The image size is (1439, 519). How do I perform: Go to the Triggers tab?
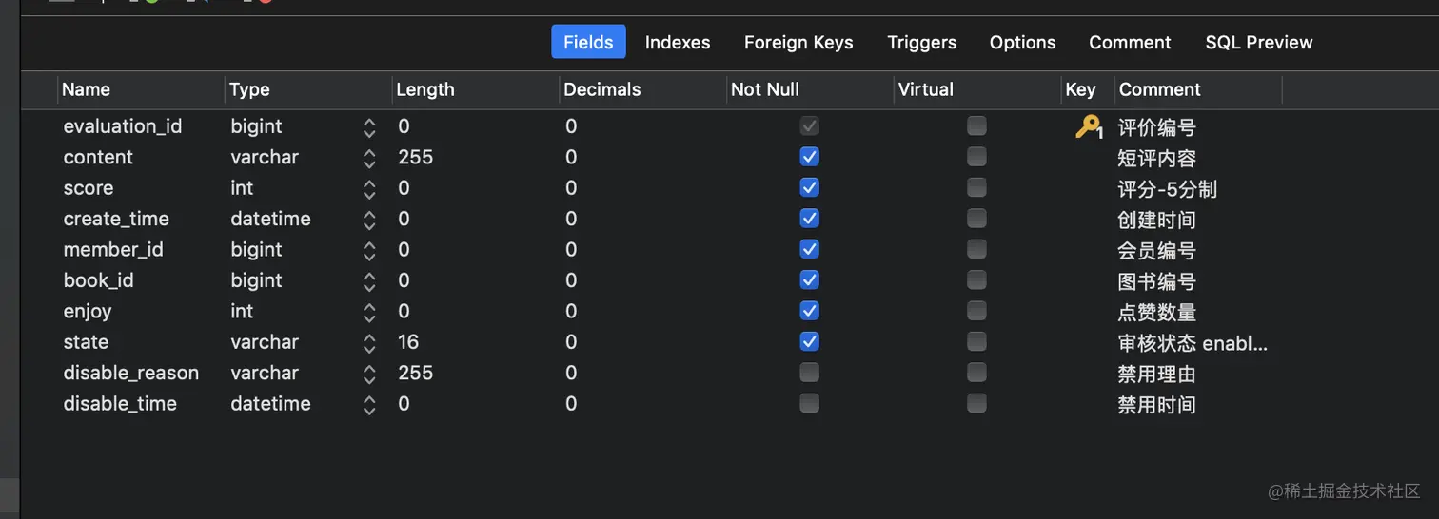click(x=921, y=42)
